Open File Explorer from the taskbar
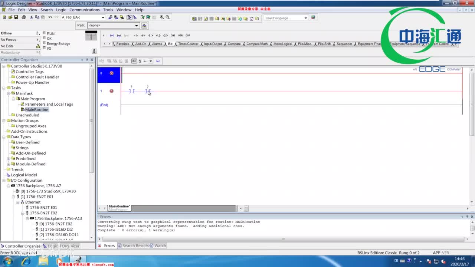 [x=43, y=261]
